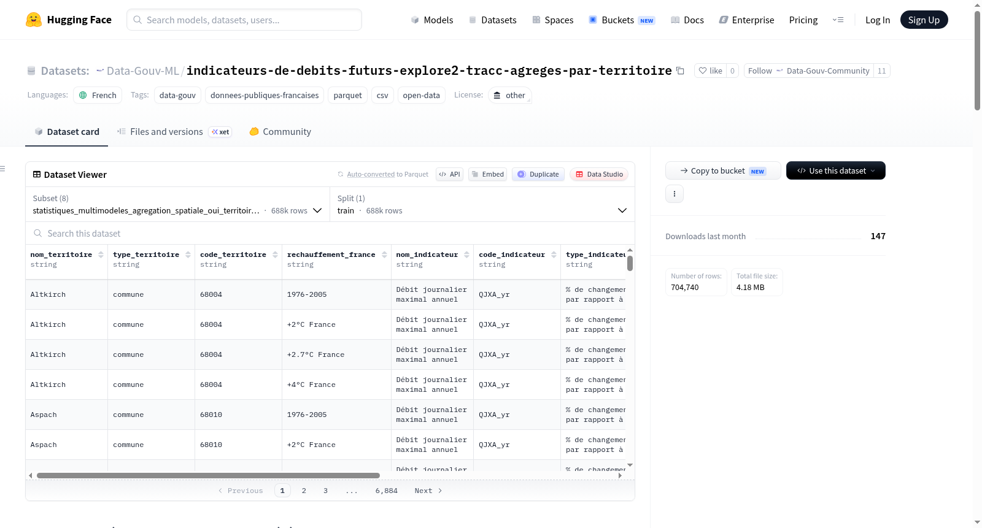Open the Models navigation item
This screenshot has height=528, width=982.
[x=432, y=20]
